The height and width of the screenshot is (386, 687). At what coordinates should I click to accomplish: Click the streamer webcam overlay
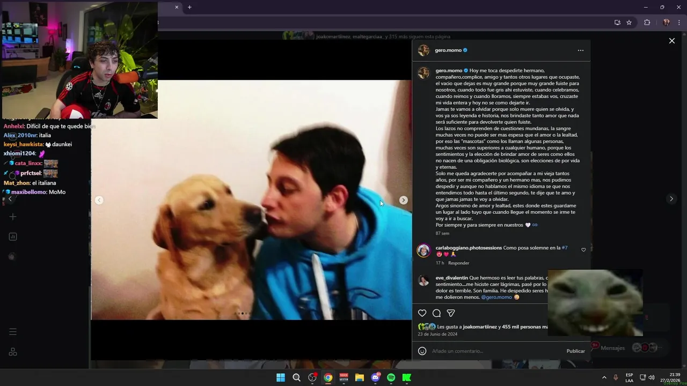click(x=80, y=60)
